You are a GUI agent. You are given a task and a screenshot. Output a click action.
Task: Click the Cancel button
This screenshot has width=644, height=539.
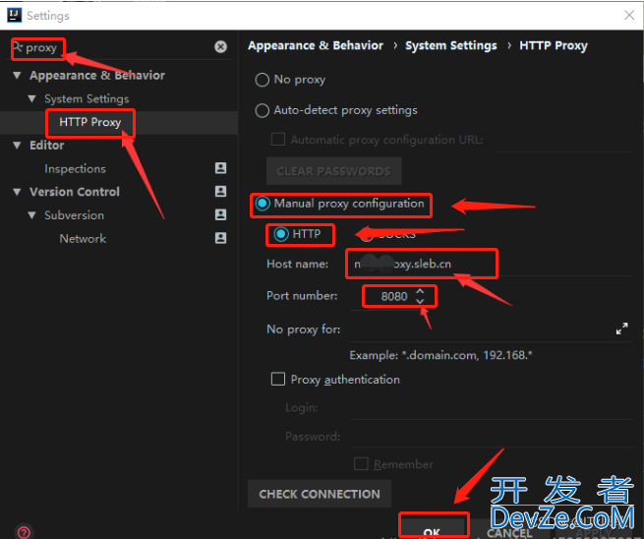click(509, 532)
